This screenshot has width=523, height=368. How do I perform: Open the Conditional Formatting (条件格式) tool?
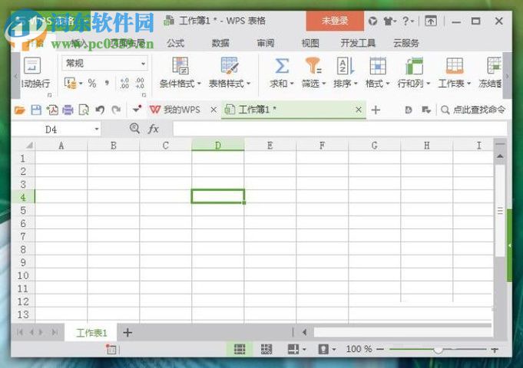(180, 72)
